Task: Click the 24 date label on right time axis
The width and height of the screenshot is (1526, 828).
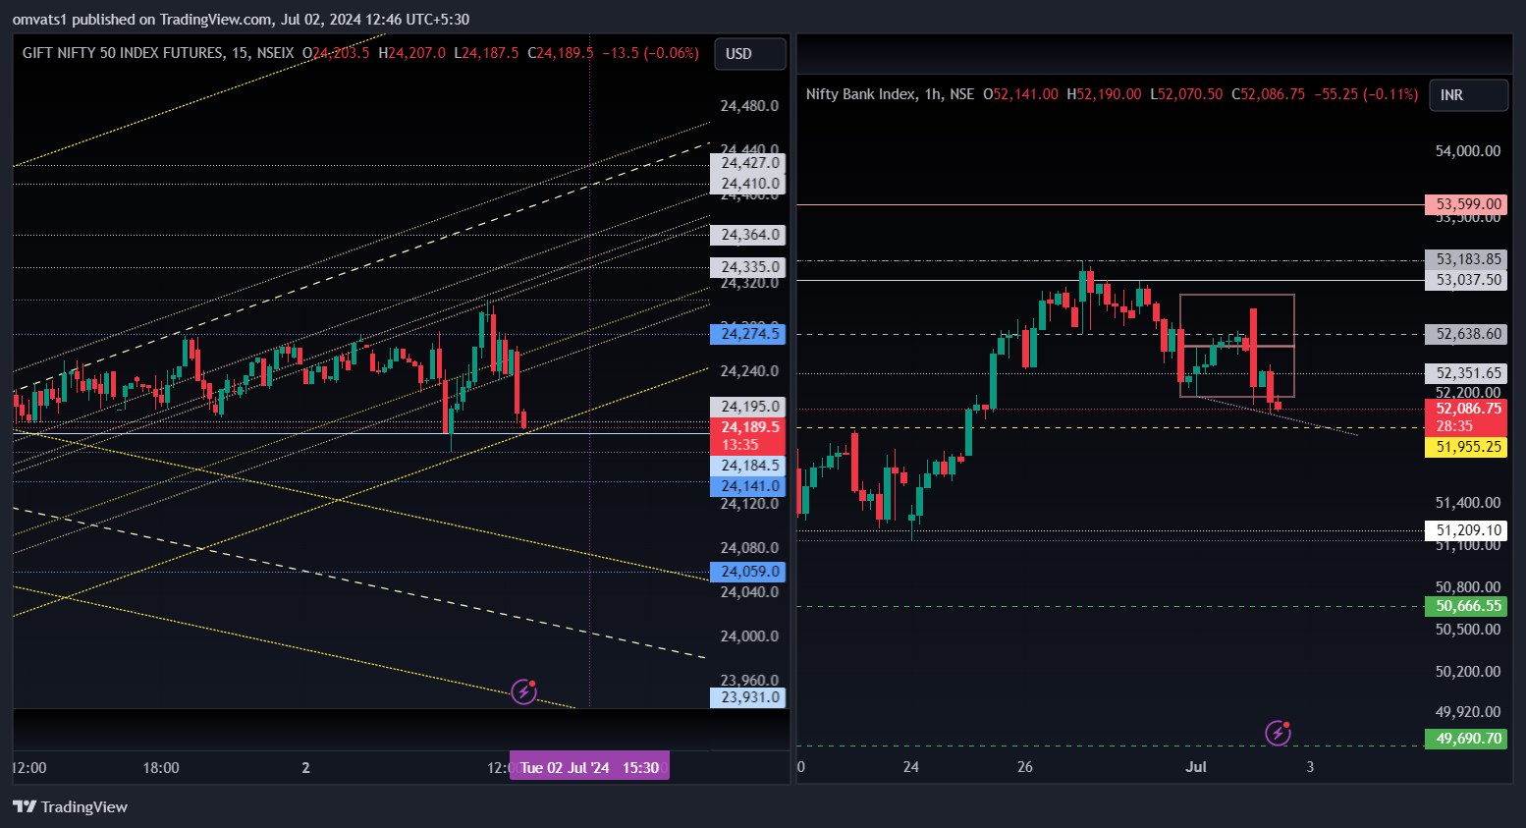Action: click(x=911, y=767)
